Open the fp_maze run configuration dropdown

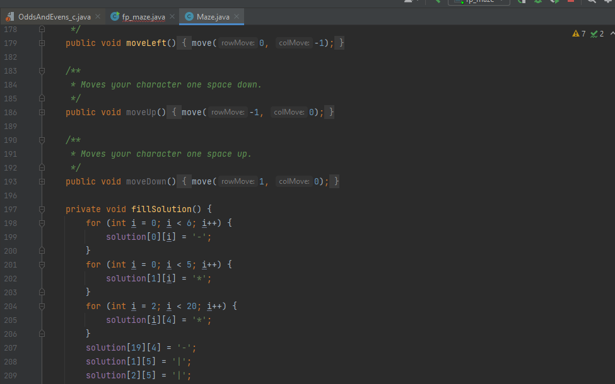click(x=479, y=3)
